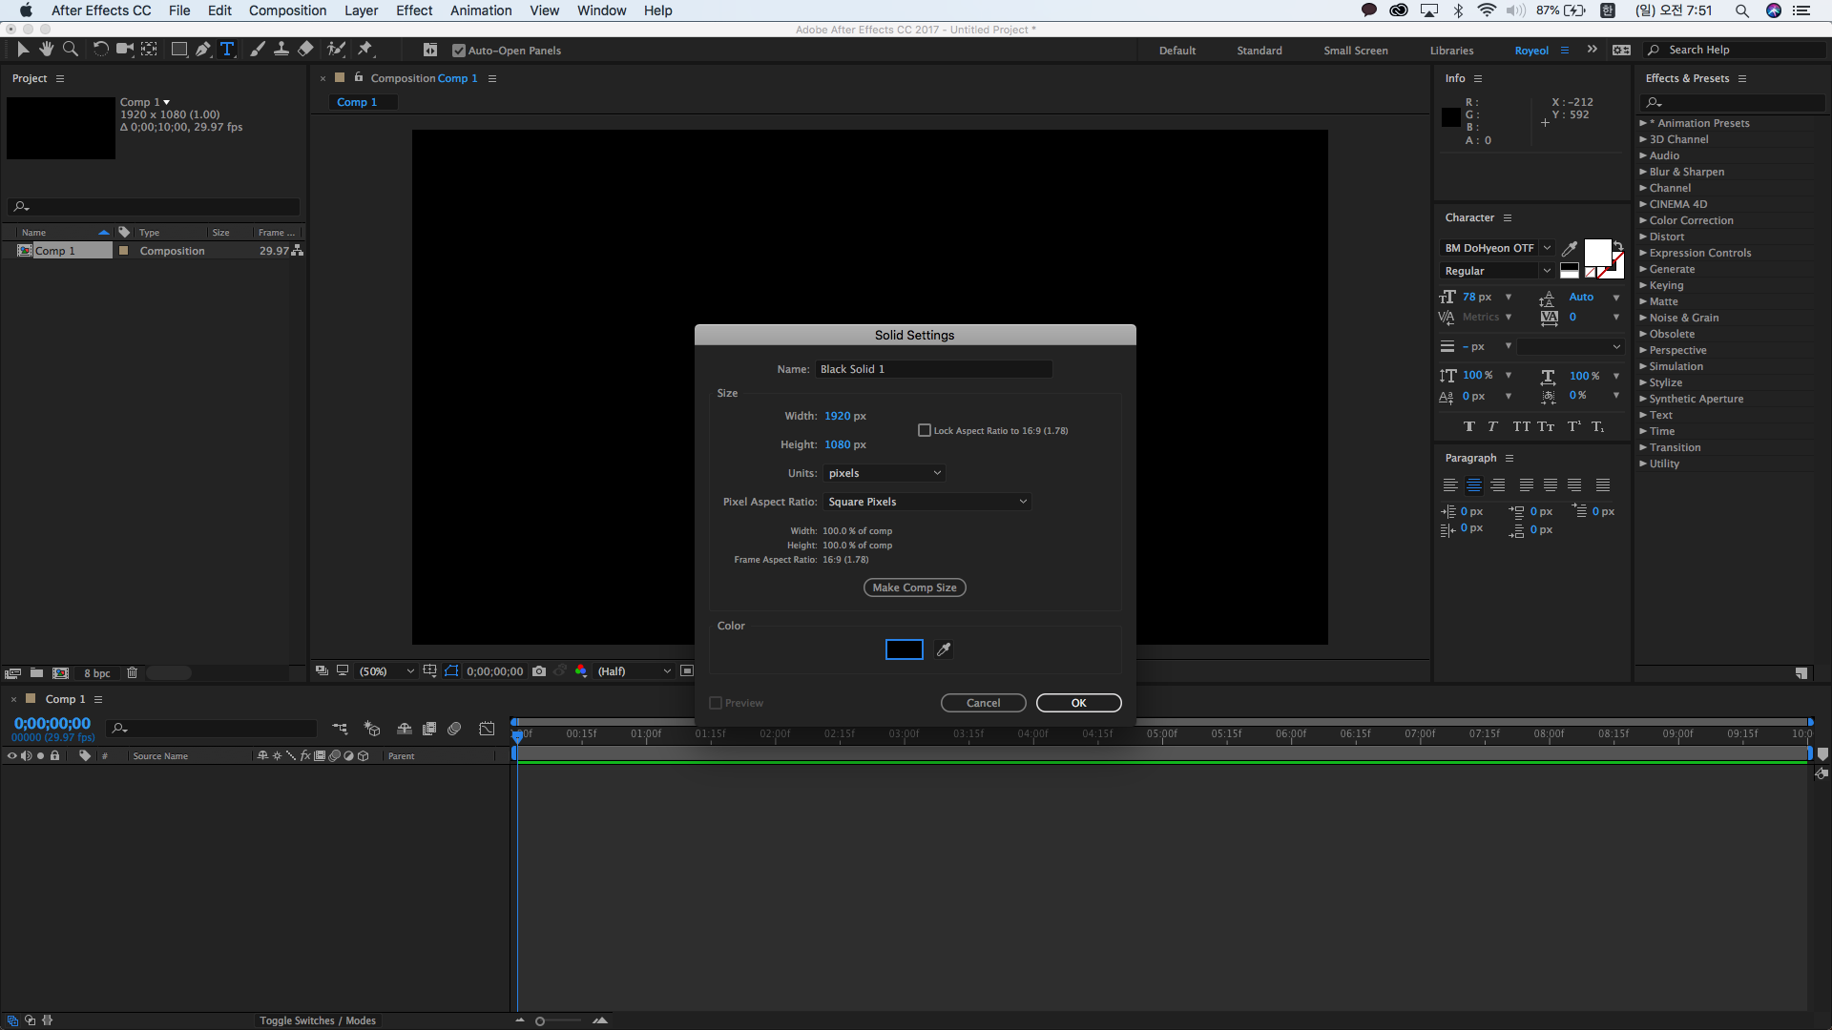Click the Make Comp Size button
Screen dimensions: 1832x1030
[914, 587]
